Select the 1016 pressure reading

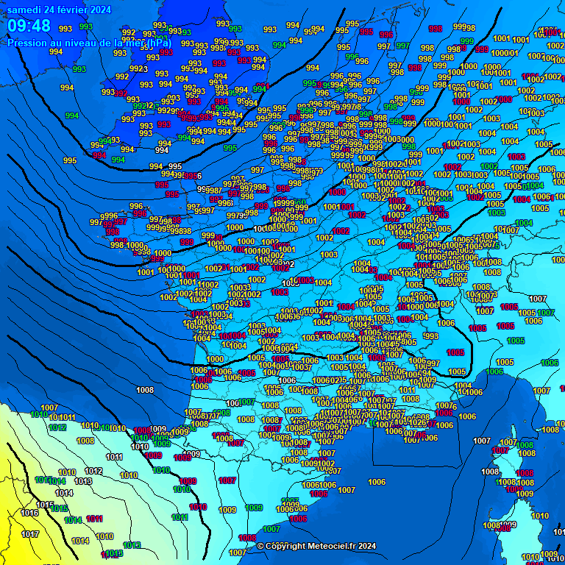29,513
